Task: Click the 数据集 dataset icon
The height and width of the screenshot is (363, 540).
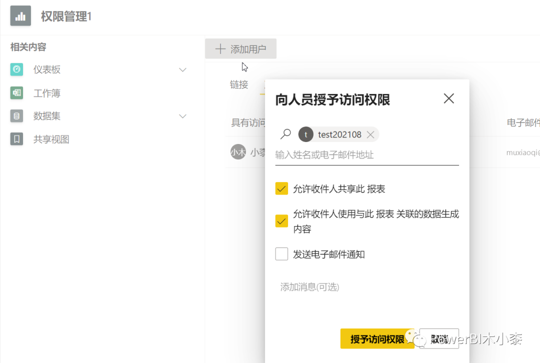Action: click(x=16, y=116)
